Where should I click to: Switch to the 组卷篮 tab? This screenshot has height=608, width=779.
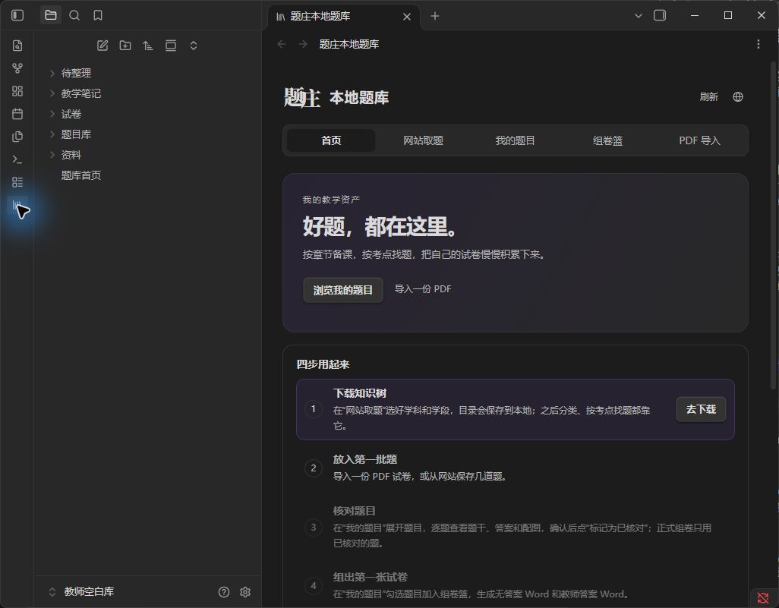point(607,140)
